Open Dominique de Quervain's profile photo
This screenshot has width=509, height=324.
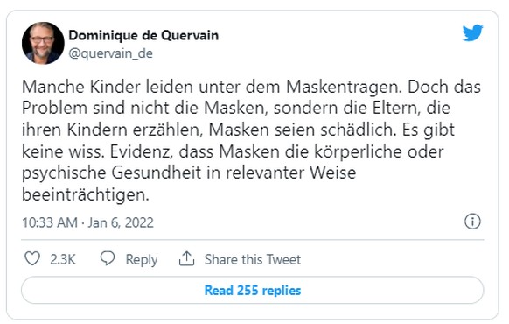43,43
